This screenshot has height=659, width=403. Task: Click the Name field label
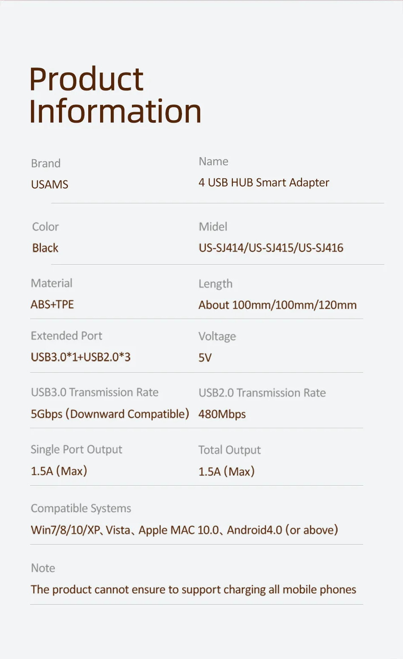213,162
